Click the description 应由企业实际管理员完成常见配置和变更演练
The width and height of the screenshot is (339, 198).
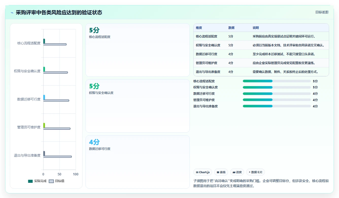284,63
